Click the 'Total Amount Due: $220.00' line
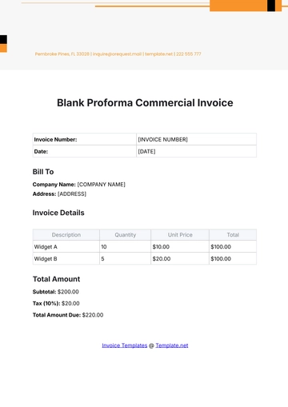 (68, 315)
